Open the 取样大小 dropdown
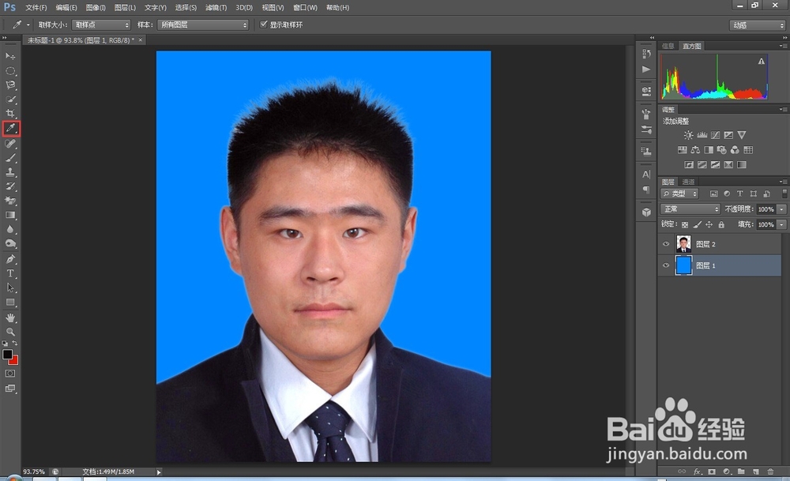Screen dimensions: 790x481 click(101, 24)
